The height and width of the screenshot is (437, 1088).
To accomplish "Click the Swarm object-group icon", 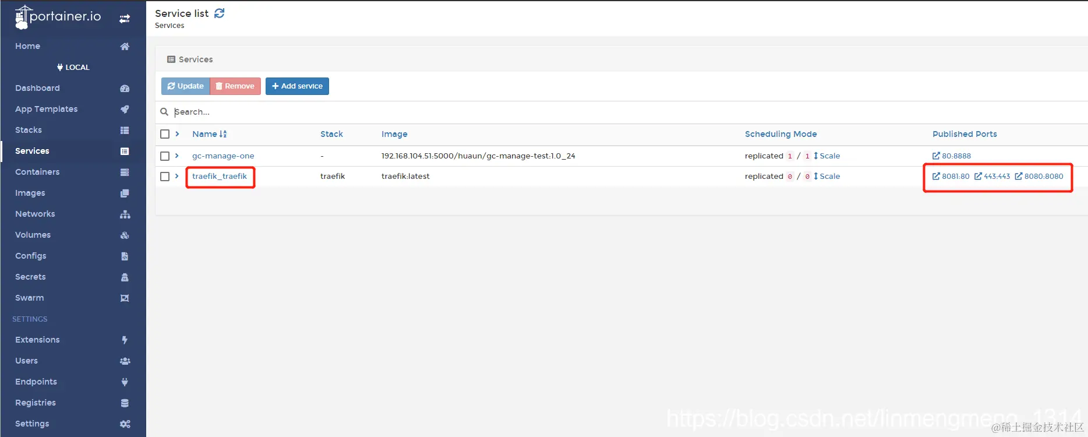I will [125, 298].
